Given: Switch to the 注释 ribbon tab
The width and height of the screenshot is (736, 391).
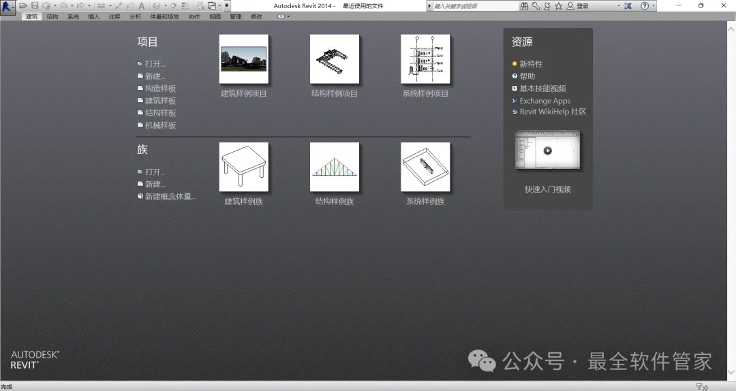Looking at the screenshot, I should click(x=114, y=16).
